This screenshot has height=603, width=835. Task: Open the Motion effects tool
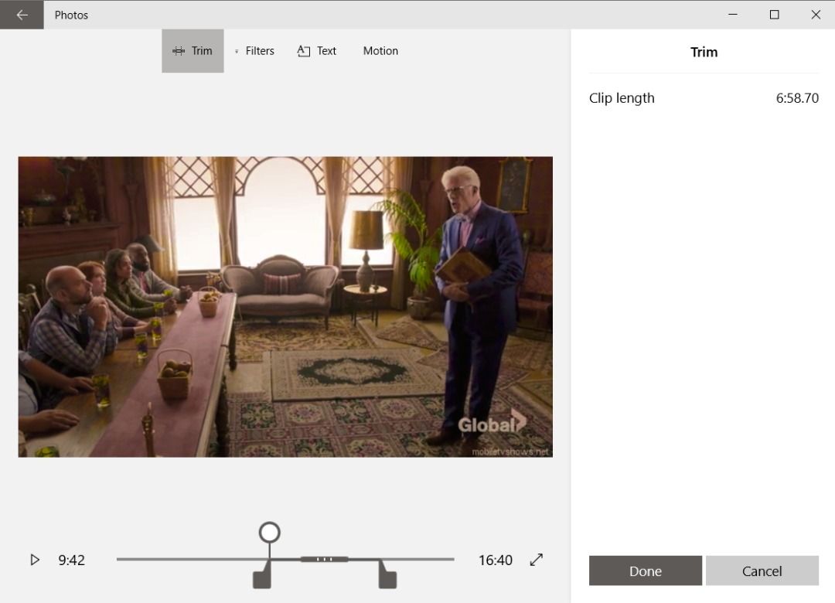coord(380,50)
